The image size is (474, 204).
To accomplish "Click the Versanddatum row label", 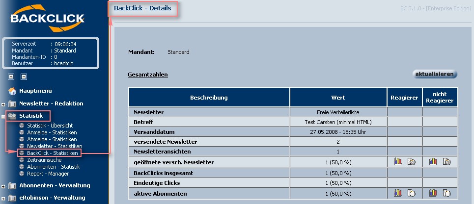I will (154, 132).
